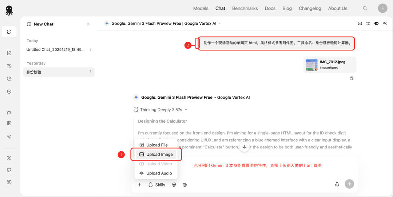Click the search magnifier icon

[365, 8]
